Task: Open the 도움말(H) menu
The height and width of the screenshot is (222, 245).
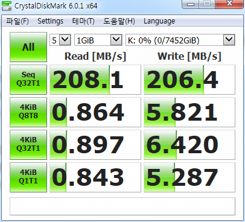Action: pyautogui.click(x=119, y=21)
